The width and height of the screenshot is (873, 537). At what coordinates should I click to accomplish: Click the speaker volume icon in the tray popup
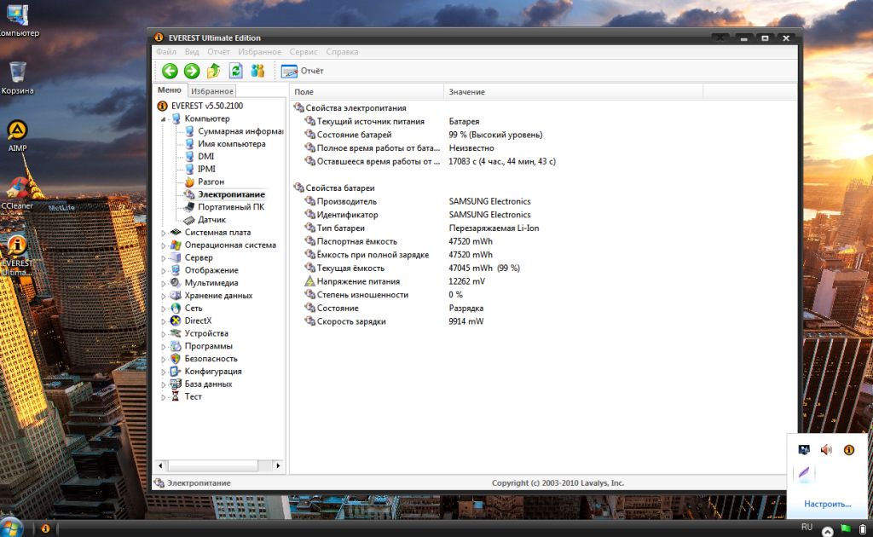(x=826, y=450)
